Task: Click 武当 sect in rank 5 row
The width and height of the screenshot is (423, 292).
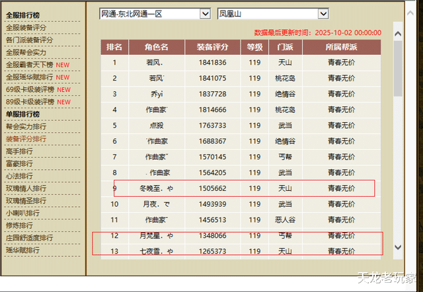Action: click(x=285, y=126)
